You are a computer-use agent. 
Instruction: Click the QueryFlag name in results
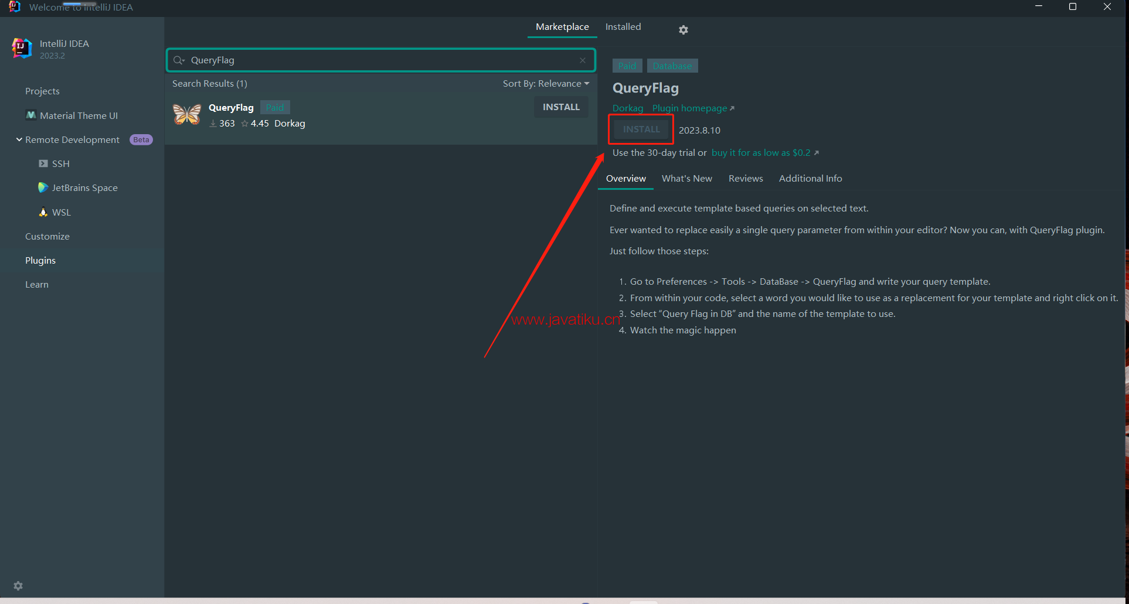click(x=231, y=107)
